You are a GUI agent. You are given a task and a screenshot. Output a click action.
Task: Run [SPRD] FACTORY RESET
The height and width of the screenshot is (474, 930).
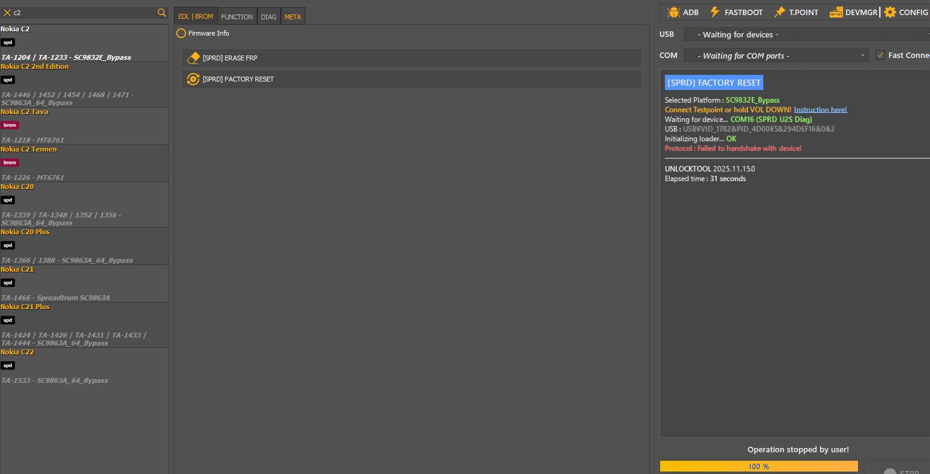pyautogui.click(x=412, y=79)
